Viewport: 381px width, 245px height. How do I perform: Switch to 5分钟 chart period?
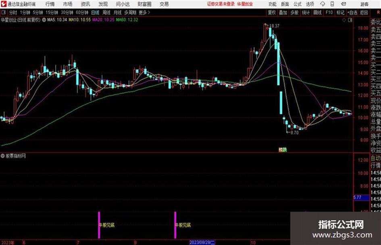click(x=38, y=12)
